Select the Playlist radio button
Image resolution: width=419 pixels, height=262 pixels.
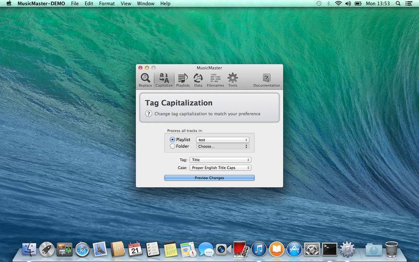point(172,139)
